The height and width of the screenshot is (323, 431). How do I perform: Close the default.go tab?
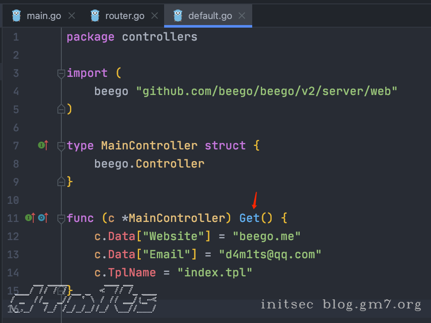click(242, 16)
